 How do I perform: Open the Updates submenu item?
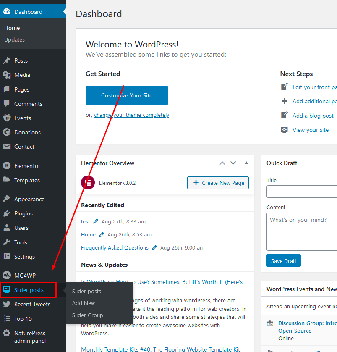(14, 39)
